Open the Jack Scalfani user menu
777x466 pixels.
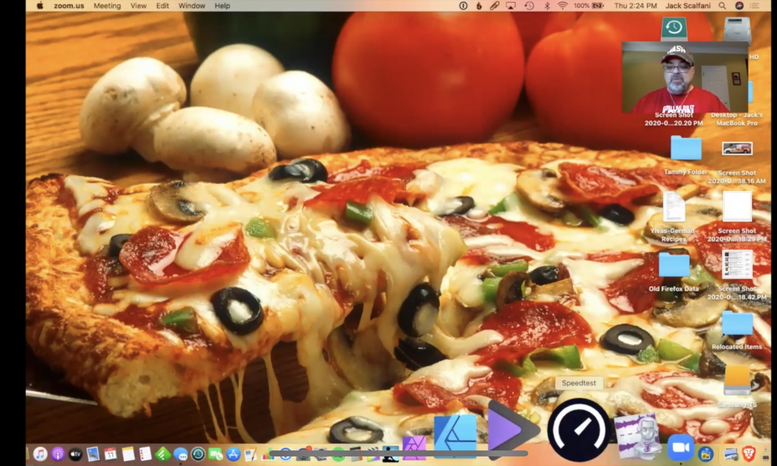(x=688, y=6)
